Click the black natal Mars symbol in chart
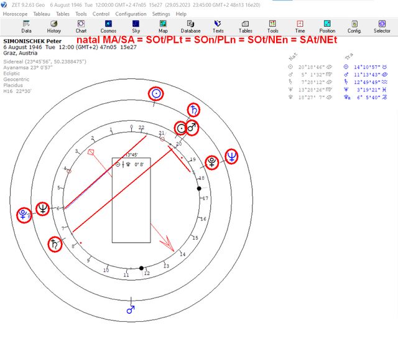 point(192,128)
